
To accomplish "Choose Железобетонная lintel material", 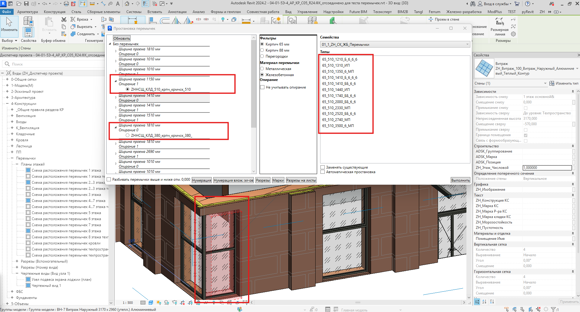I will coord(262,75).
